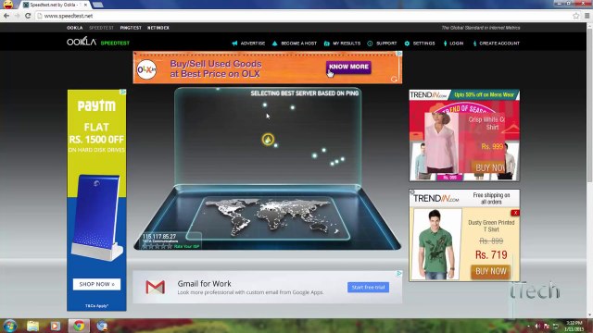The width and height of the screenshot is (593, 333).
Task: Click volume icon in system tray
Action: [x=537, y=327]
